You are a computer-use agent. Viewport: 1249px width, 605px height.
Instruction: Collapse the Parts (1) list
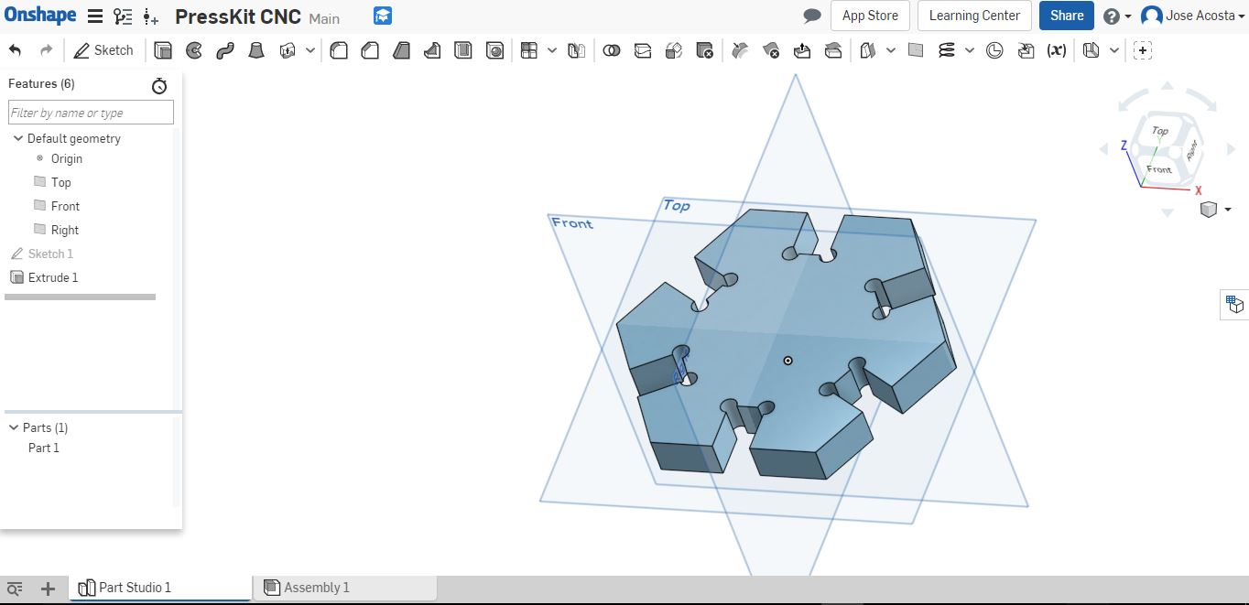[x=14, y=427]
